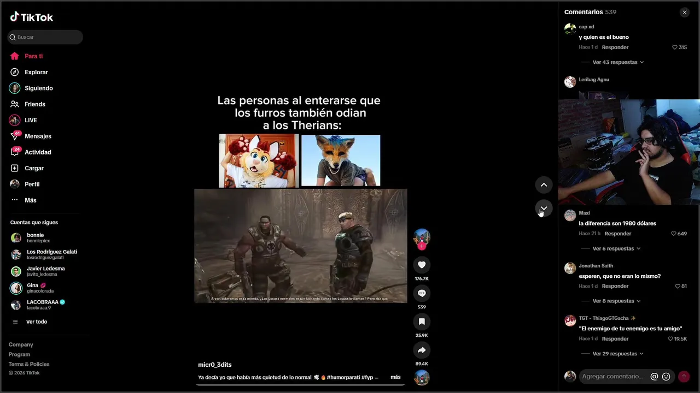Expand Ver 29 respuestas
700x393 pixels.
point(618,354)
